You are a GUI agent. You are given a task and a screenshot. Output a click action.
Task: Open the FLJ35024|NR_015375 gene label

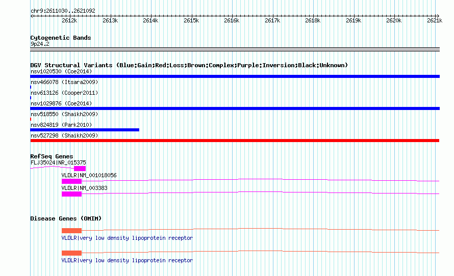(x=58, y=163)
